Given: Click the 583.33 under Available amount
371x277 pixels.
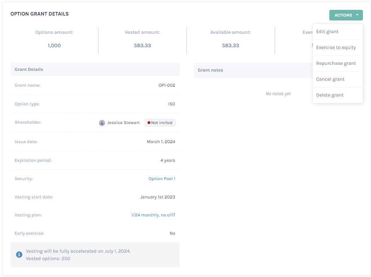Looking at the screenshot, I should [231, 45].
